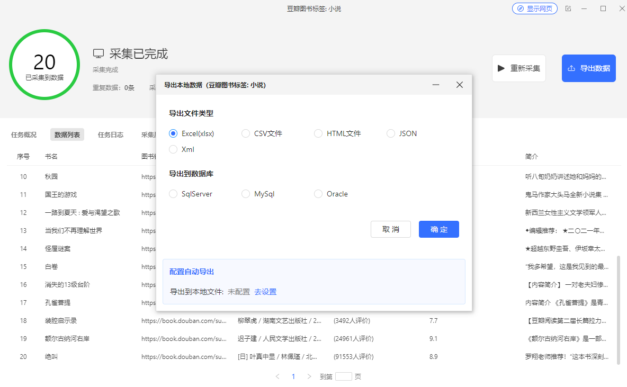Open the edit note icon in title bar
This screenshot has height=387, width=627.
tap(568, 8)
